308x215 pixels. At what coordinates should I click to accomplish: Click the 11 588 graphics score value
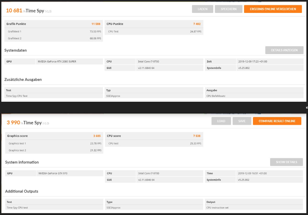96,24
